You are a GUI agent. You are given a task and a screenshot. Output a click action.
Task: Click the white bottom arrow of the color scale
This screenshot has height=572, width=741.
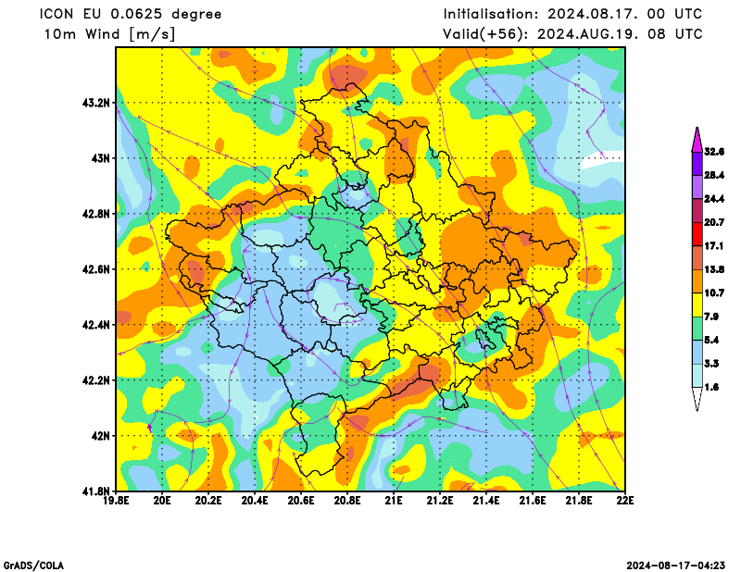pos(697,399)
